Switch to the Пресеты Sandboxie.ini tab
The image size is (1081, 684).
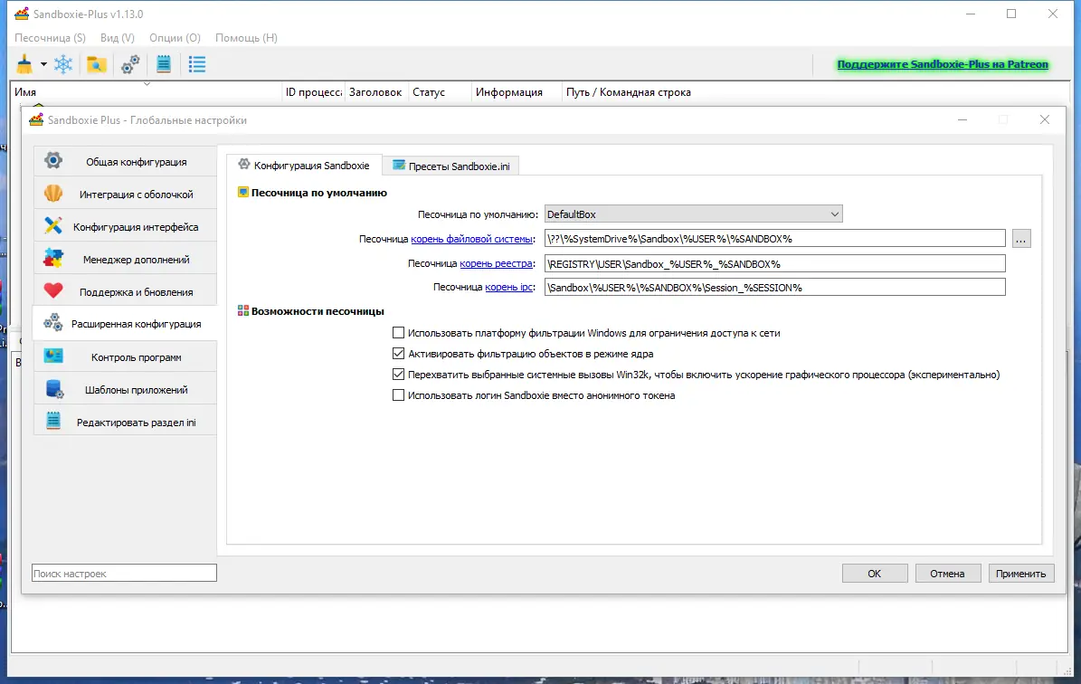(450, 166)
